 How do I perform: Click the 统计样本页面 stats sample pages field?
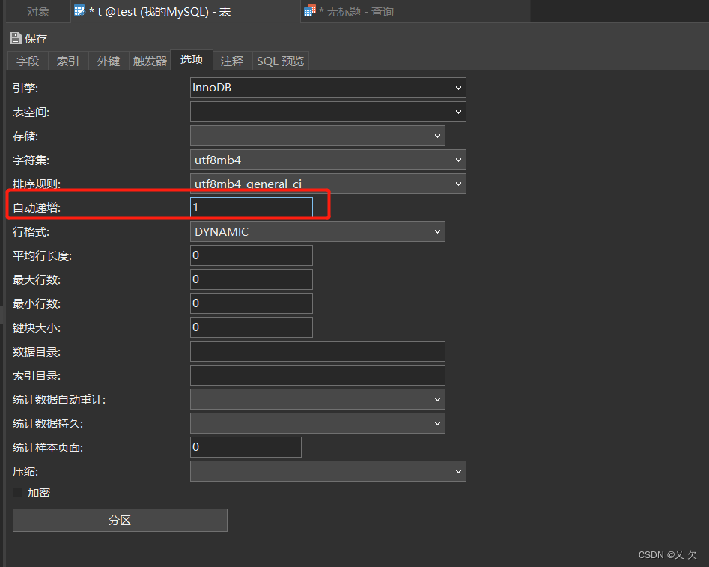point(246,448)
